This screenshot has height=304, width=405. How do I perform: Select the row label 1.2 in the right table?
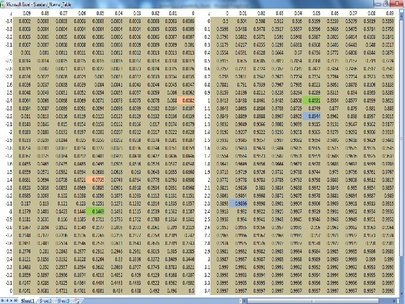207,117
